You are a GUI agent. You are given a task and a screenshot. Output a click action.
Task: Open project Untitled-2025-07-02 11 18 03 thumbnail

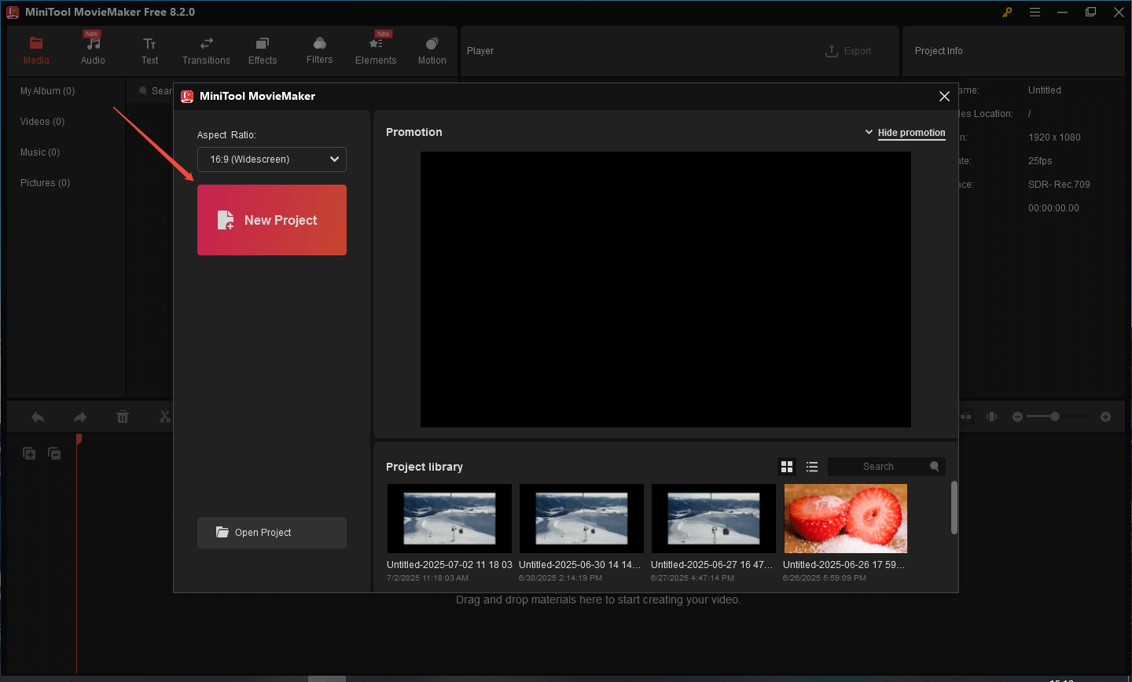coord(450,519)
